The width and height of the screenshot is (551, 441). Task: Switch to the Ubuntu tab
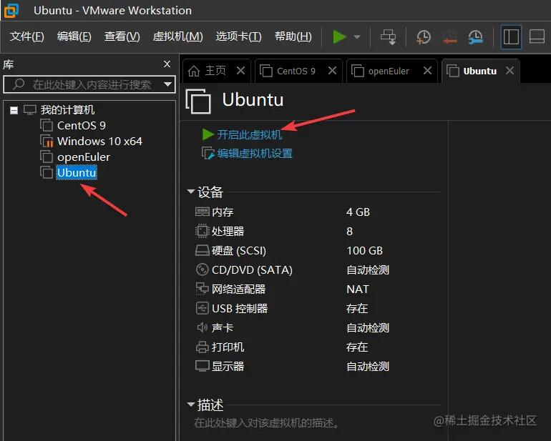coord(479,71)
